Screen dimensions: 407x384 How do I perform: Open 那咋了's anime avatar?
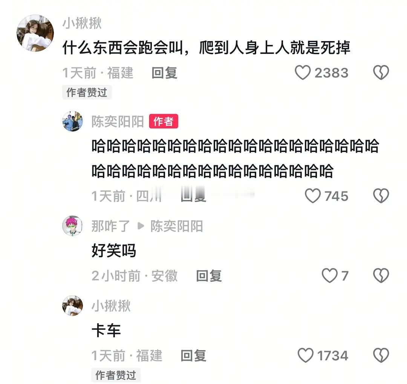pyautogui.click(x=73, y=226)
